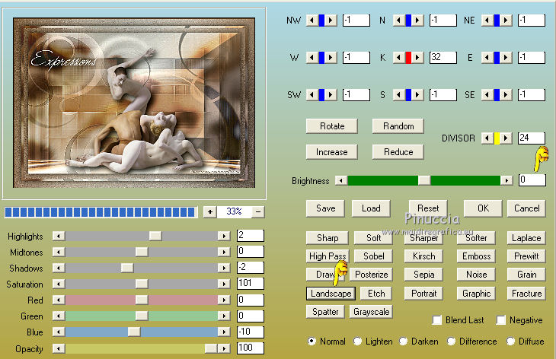Screen dimensions: 556x359
Task: Zoom in preview with plus button
Action: pos(210,211)
